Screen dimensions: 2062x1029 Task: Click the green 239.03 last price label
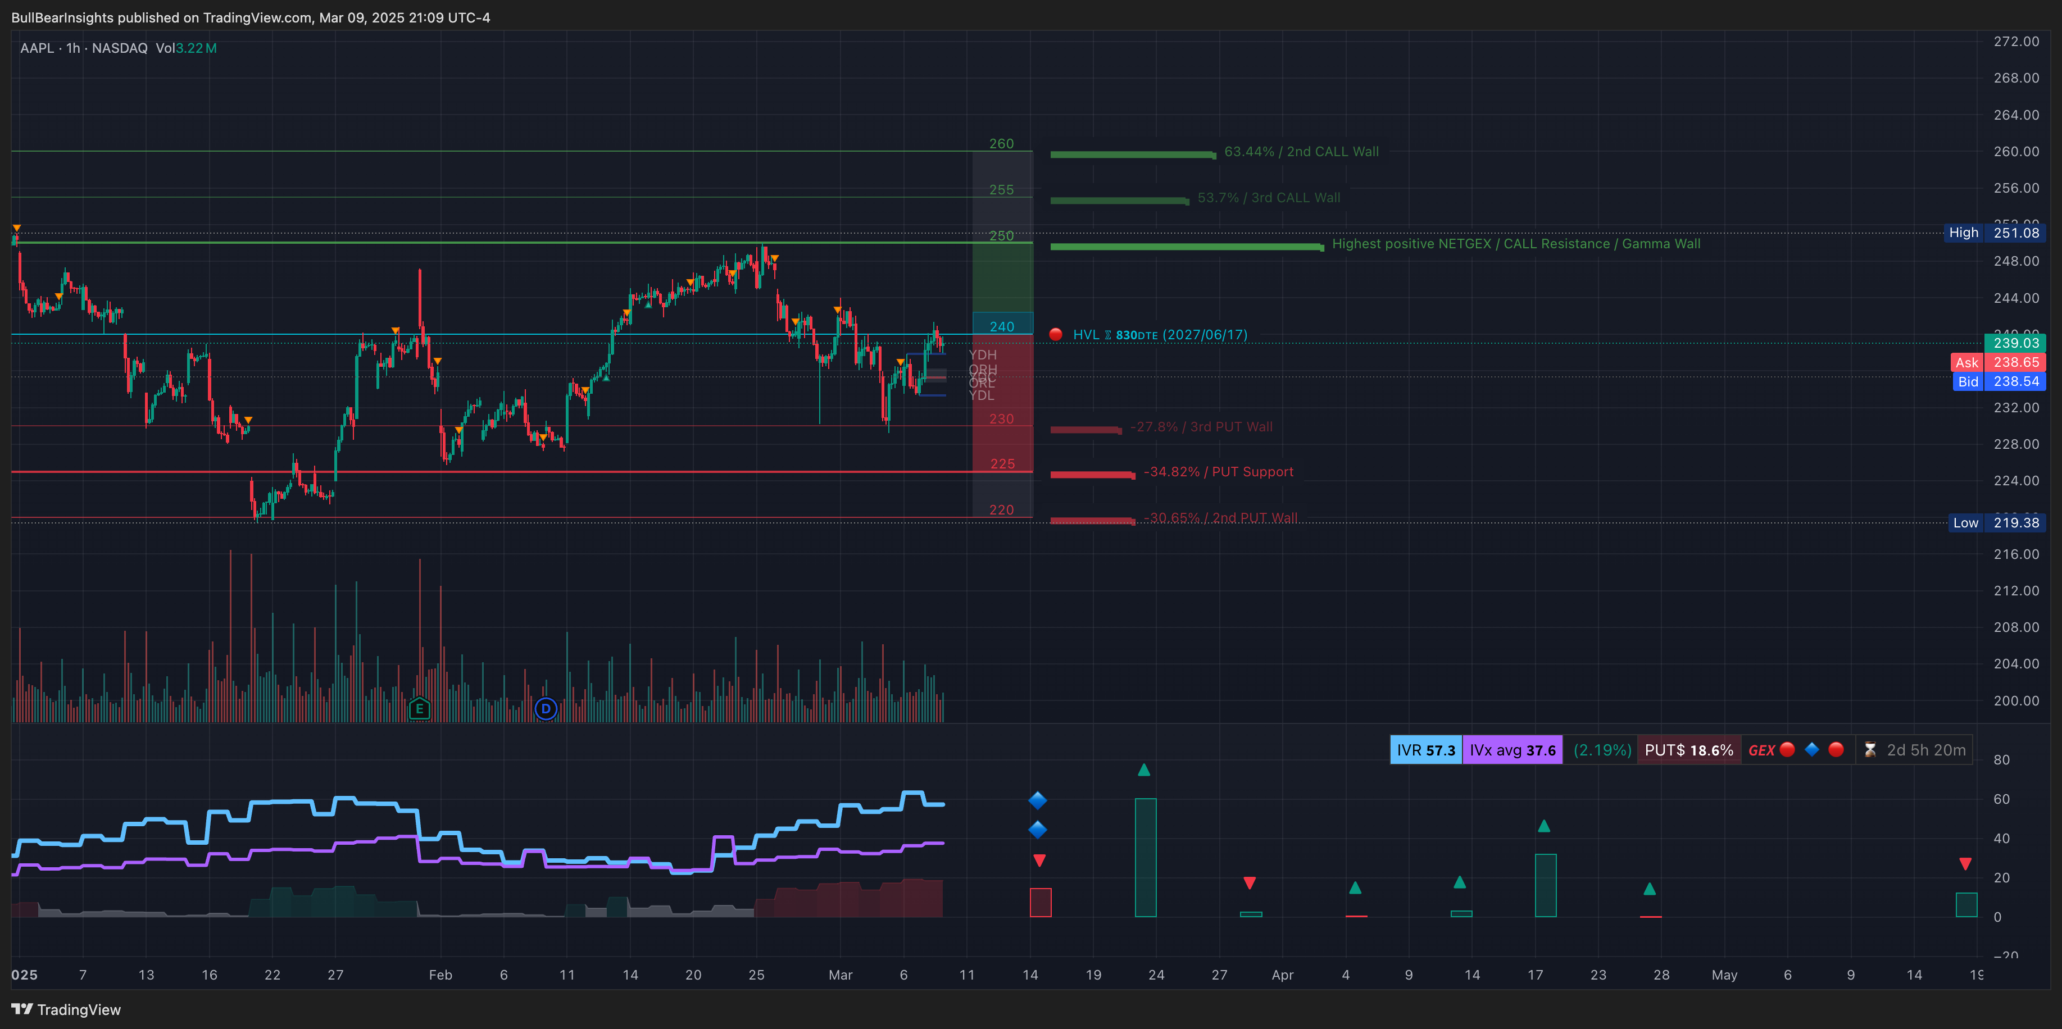click(2015, 343)
